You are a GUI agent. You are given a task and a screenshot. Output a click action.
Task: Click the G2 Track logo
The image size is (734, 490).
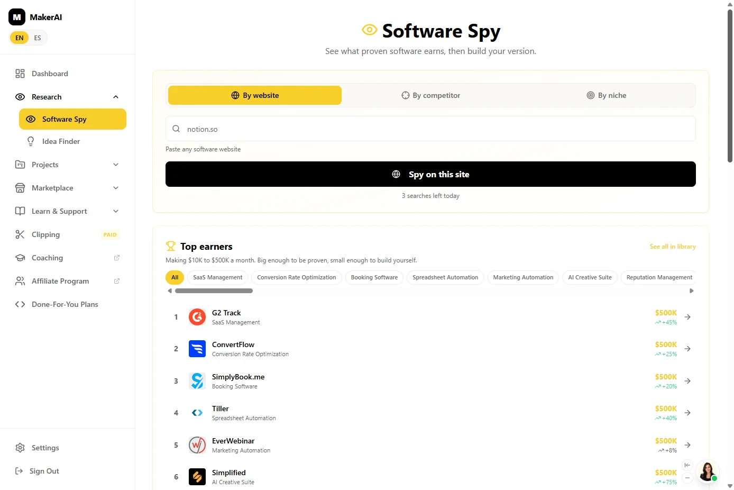click(197, 317)
